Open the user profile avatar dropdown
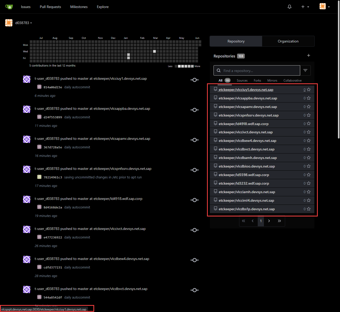The image size is (340, 312). click(325, 6)
